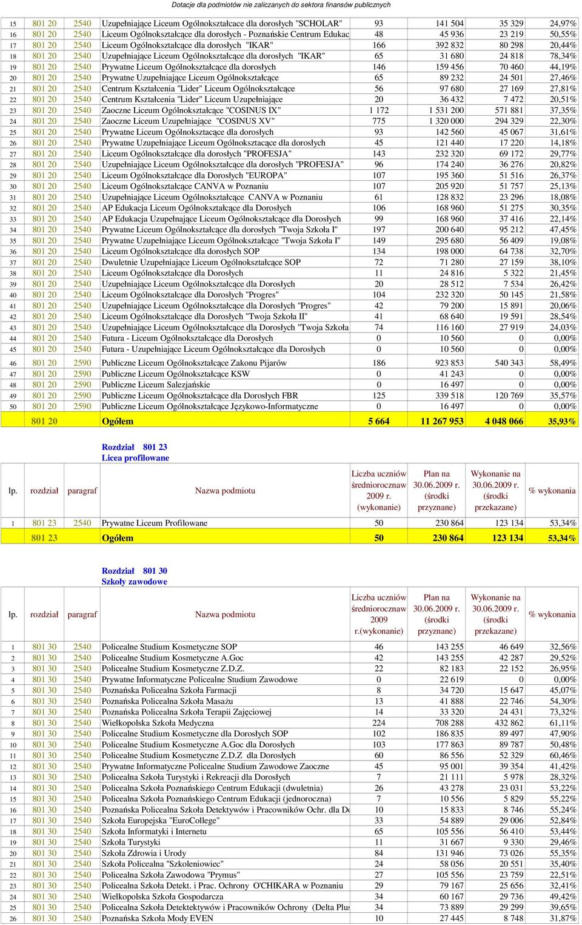Image resolution: width=582 pixels, height=925 pixels.
Task: Click 'Prywatne Informatyczne Policealne Studium Zawodowe Zaoczne'
Action: (x=215, y=766)
